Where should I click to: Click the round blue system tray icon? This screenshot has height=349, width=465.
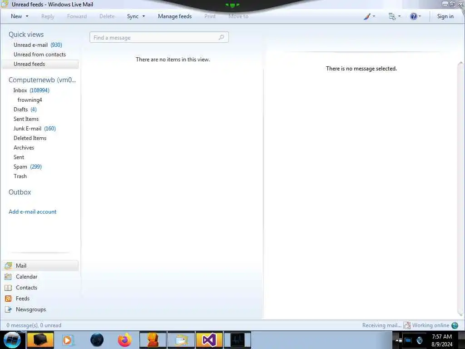[x=419, y=340]
